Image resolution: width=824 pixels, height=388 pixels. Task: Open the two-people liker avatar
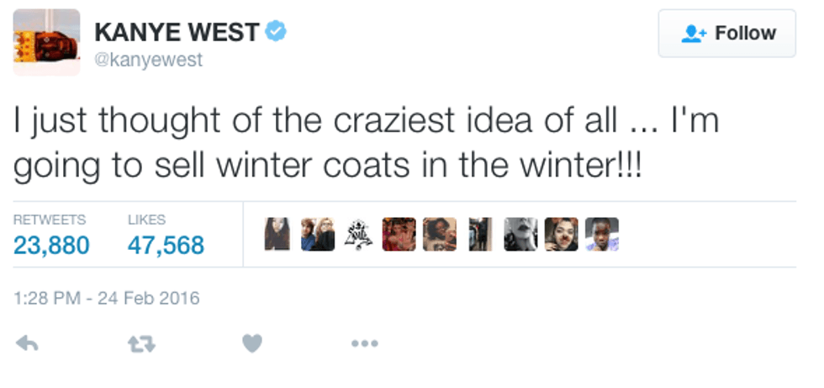[x=319, y=234]
